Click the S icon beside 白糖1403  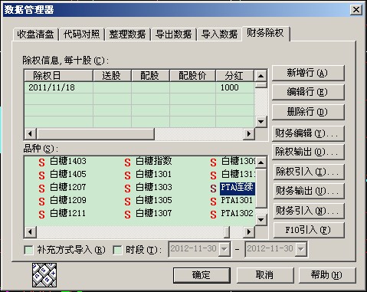(41, 162)
